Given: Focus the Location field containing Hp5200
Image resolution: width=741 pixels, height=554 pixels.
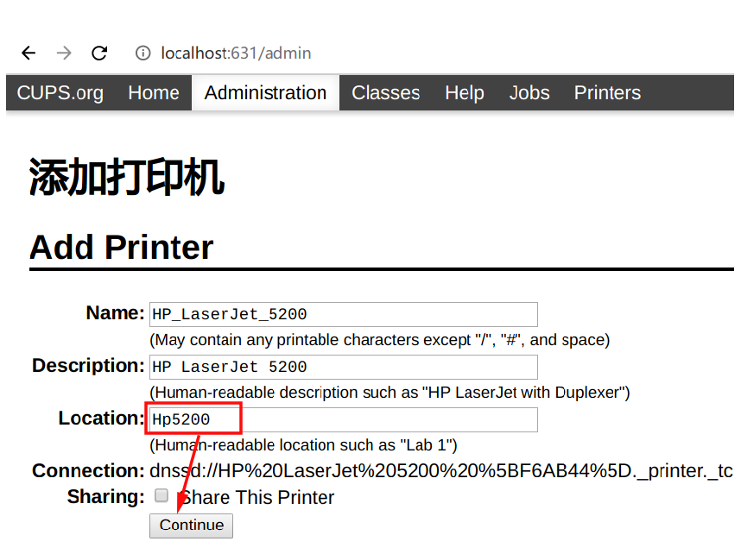Looking at the screenshot, I should (x=343, y=419).
